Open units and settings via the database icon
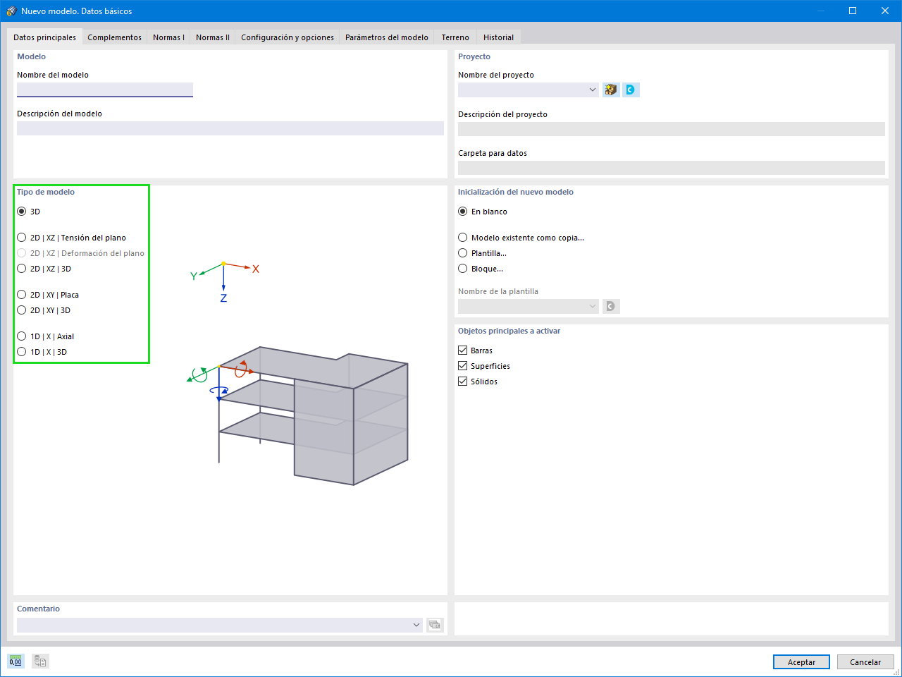Image resolution: width=902 pixels, height=677 pixels. 39,661
